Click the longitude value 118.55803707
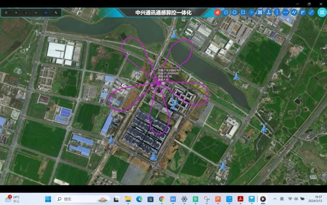Viewport: 327px width, 205px height. [x=172, y=71]
